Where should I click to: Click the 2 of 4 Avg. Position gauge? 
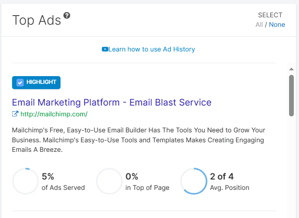pyautogui.click(x=194, y=181)
